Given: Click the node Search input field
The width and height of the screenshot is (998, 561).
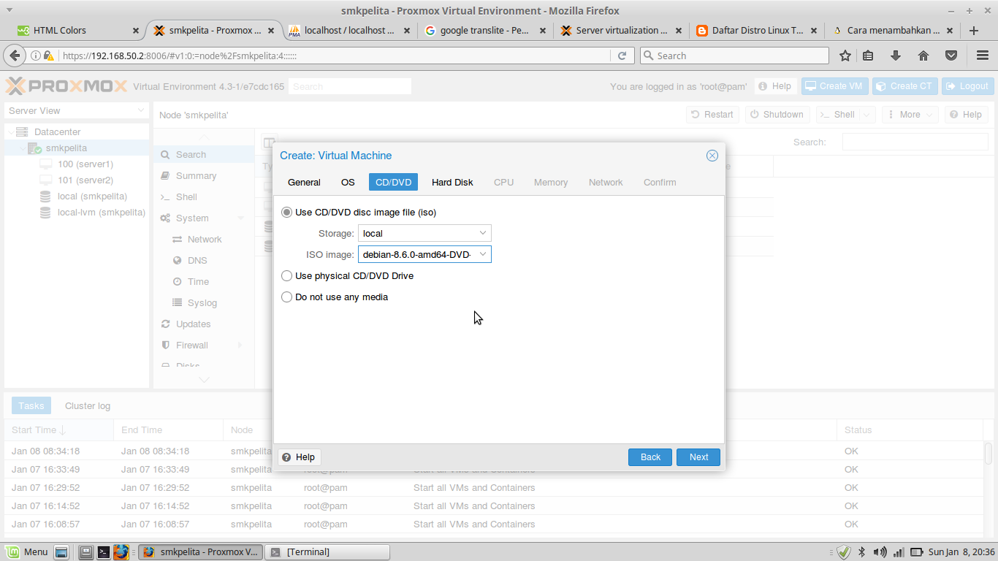Looking at the screenshot, I should 915,142.
